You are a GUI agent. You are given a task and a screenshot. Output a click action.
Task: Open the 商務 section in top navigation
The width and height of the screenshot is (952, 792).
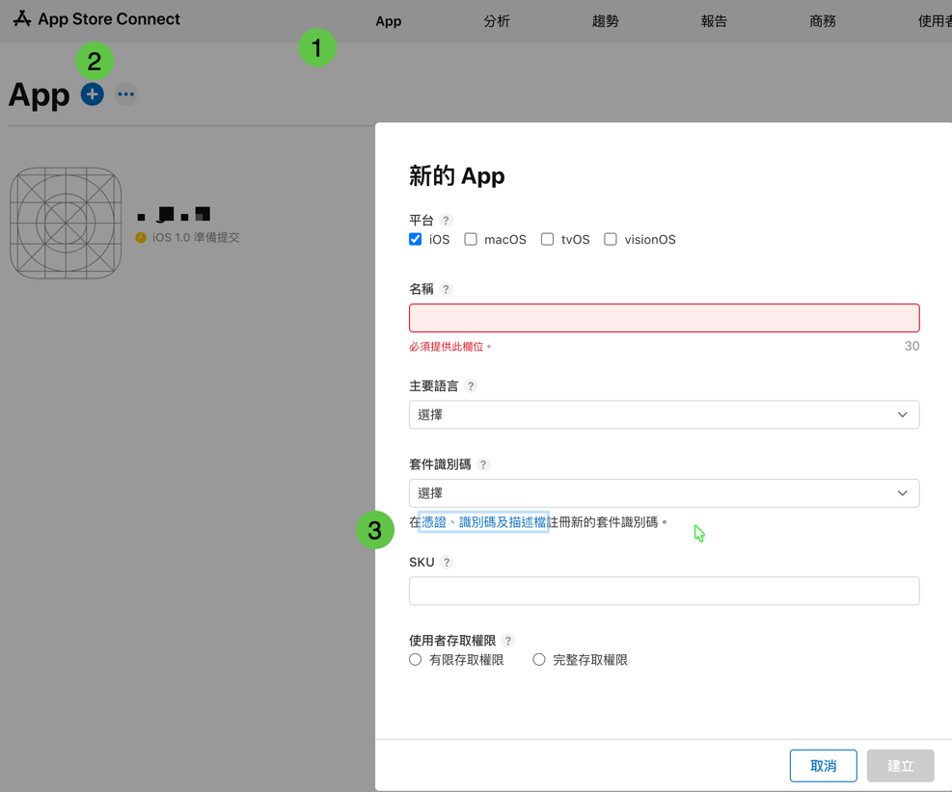[x=823, y=19]
